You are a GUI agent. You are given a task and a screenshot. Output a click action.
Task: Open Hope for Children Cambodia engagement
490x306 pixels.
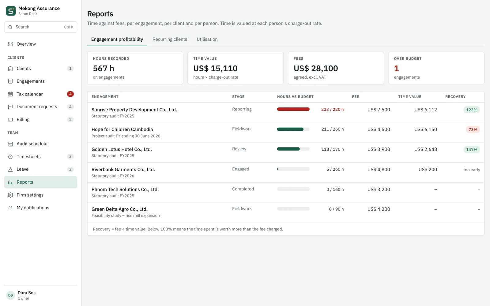point(122,129)
